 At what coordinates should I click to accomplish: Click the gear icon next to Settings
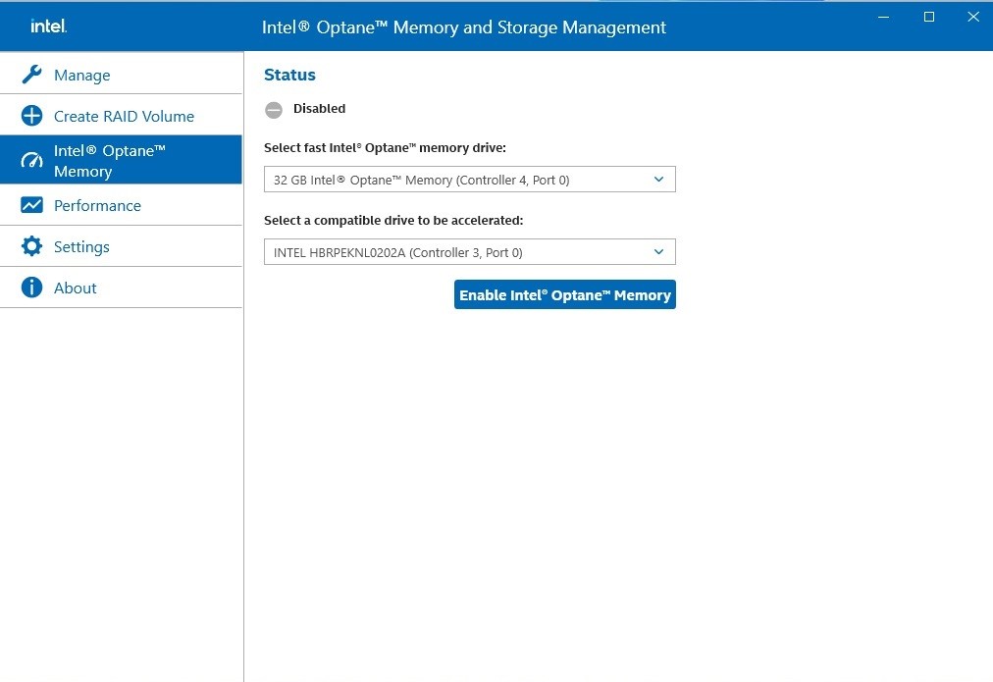[30, 246]
